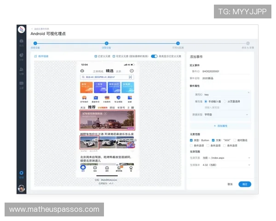Screen dimensions: 276x221
Task: Open the settings gear in the left sidebar
Action: [x=21, y=174]
